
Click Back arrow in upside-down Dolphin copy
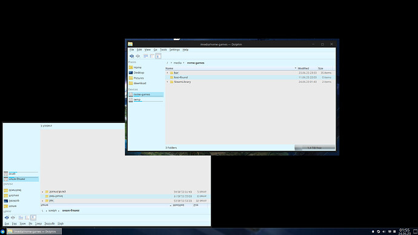7,217
